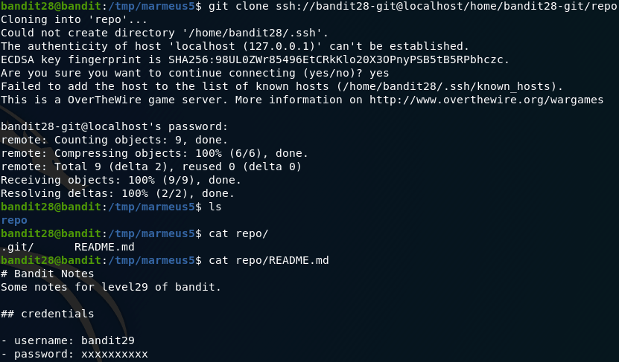Open the overthewire.org wargames URL
The height and width of the screenshot is (362, 619).
click(486, 100)
